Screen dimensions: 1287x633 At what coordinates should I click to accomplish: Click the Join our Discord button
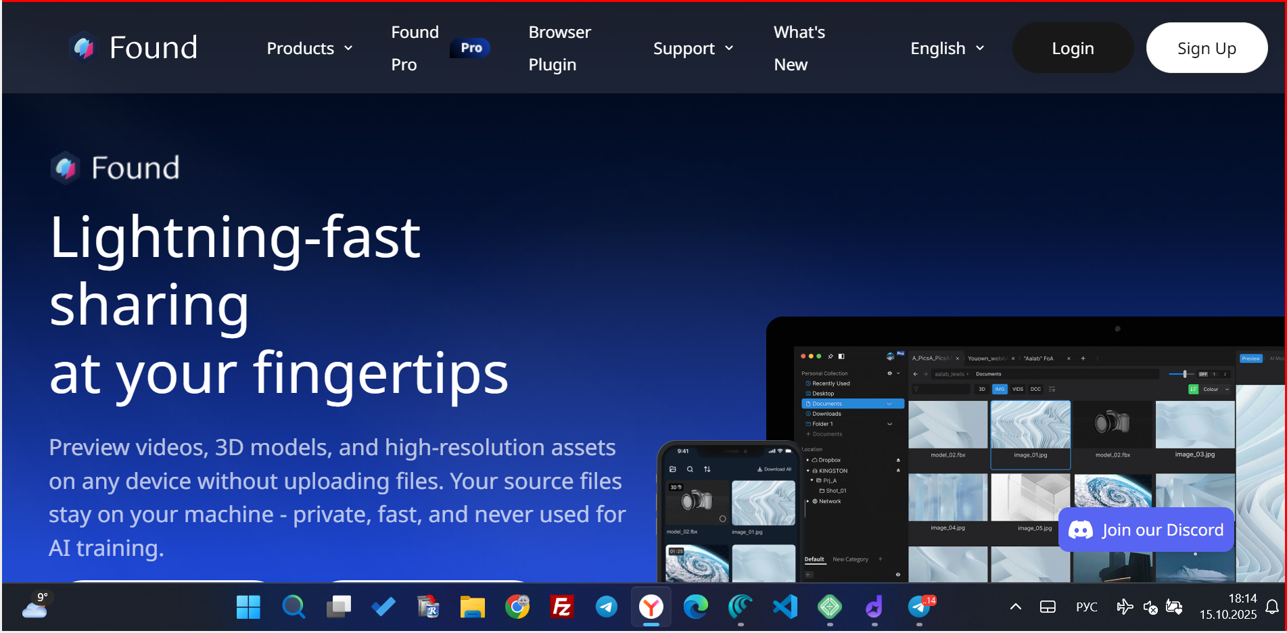click(x=1146, y=530)
